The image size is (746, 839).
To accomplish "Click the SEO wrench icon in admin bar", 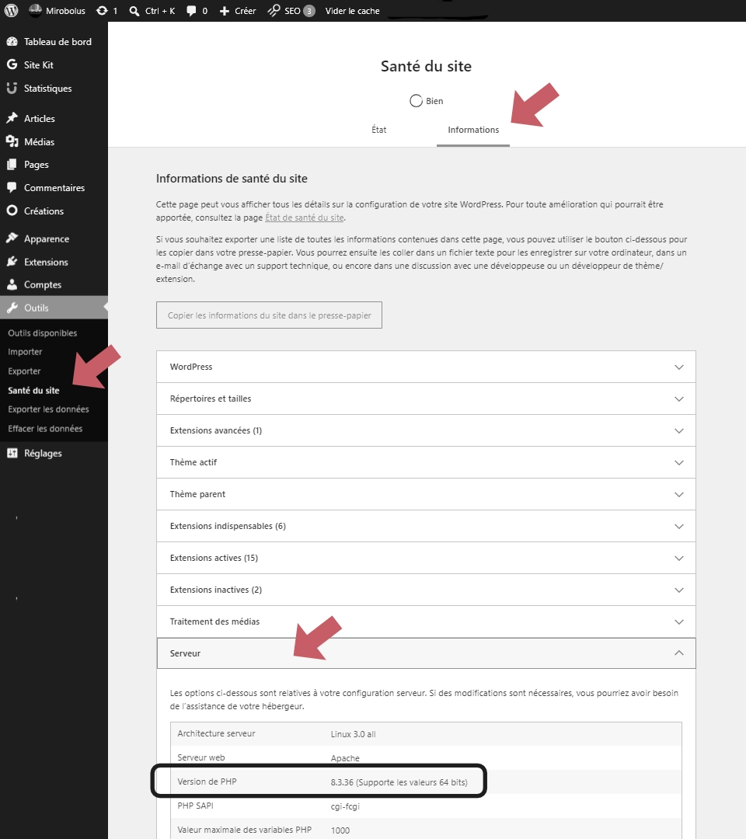I will [274, 11].
